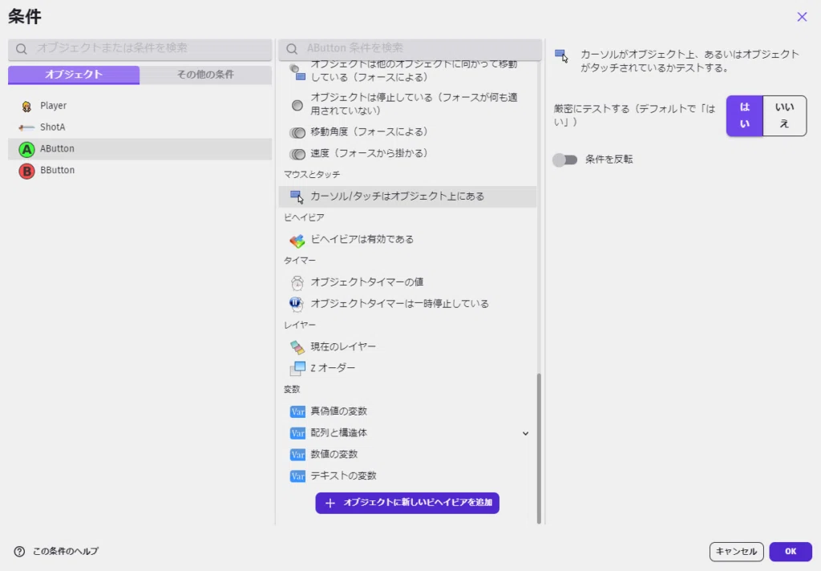Click the timer paused icon
821x571 pixels.
pos(297,304)
